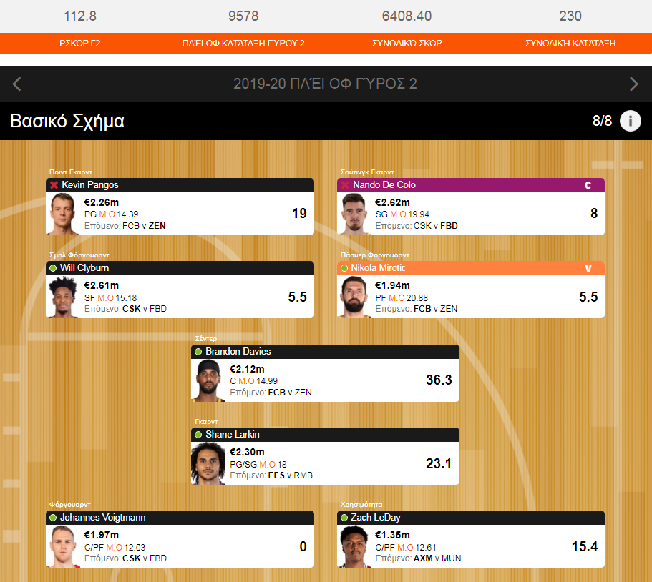The width and height of the screenshot is (652, 582).
Task: Open the lineup info icon beside 8/8
Action: tap(630, 121)
